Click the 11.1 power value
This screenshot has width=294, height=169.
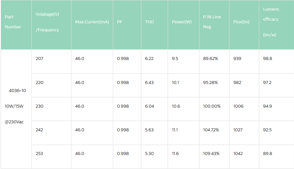[175, 130]
